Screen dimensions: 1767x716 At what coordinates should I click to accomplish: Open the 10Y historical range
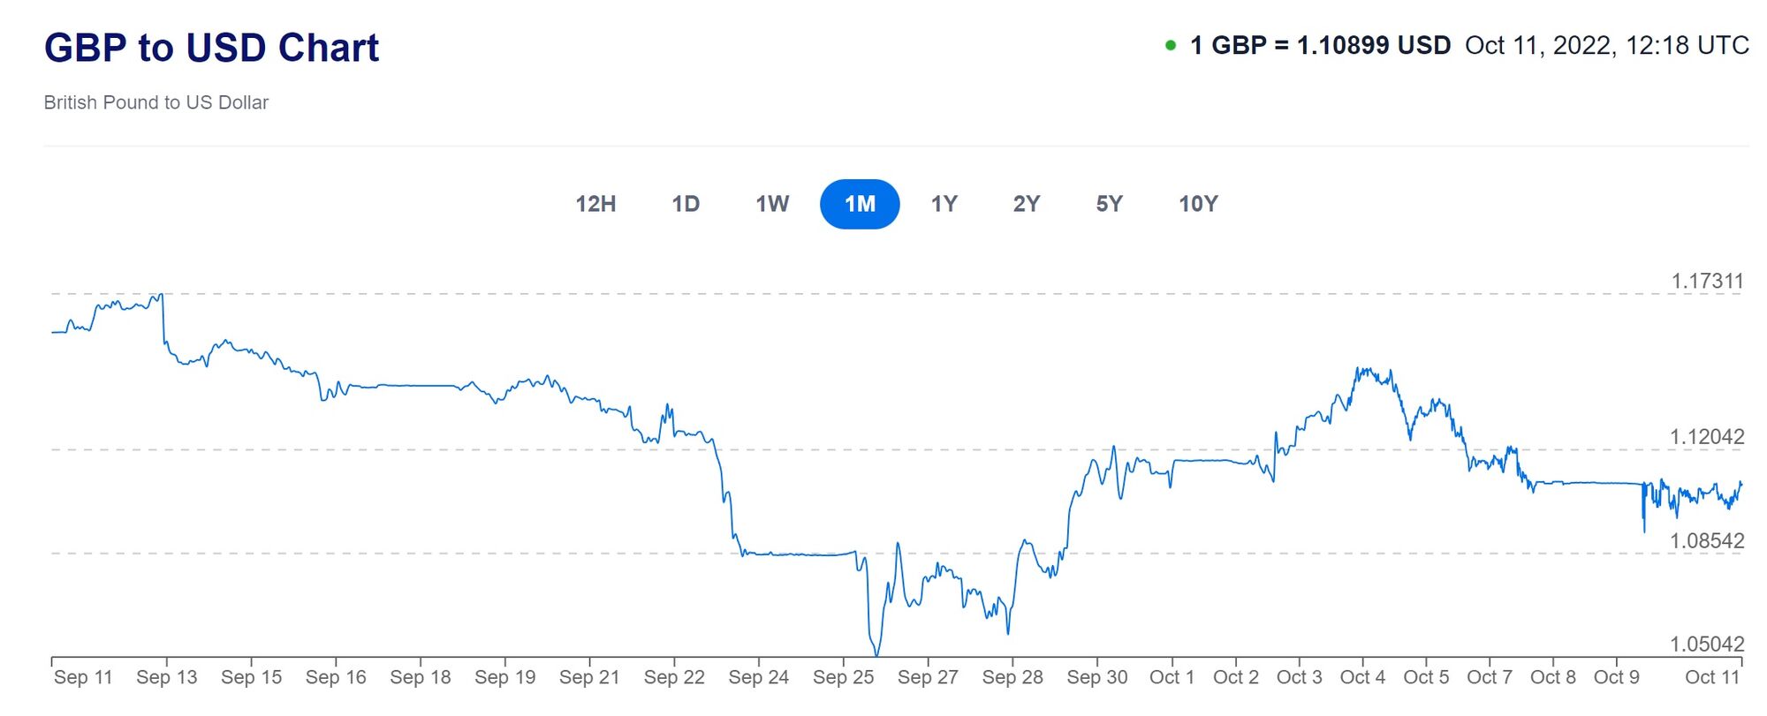[x=1198, y=204]
